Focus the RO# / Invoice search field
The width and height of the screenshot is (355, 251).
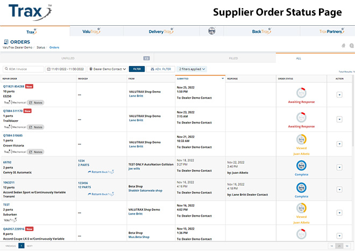click(x=23, y=69)
